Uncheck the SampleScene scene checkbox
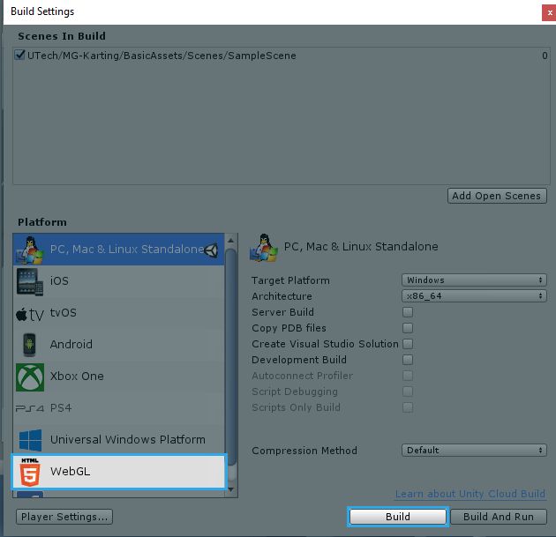 20,56
